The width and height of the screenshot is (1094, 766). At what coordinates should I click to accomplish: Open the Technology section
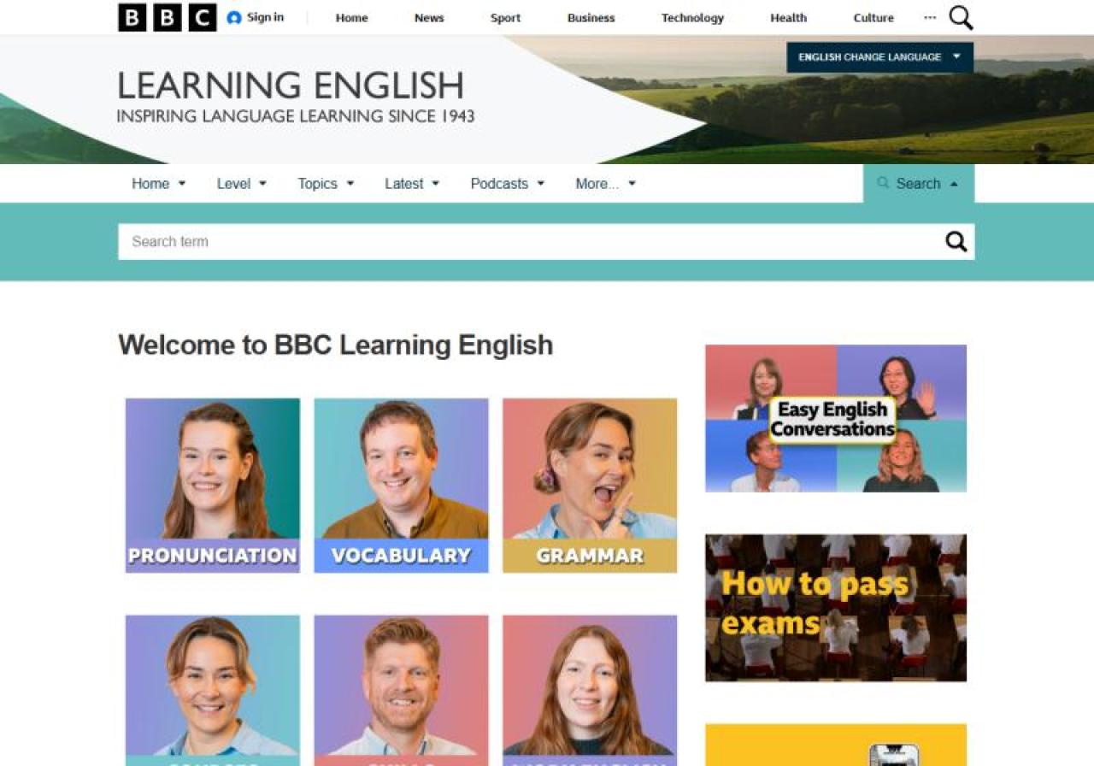692,18
